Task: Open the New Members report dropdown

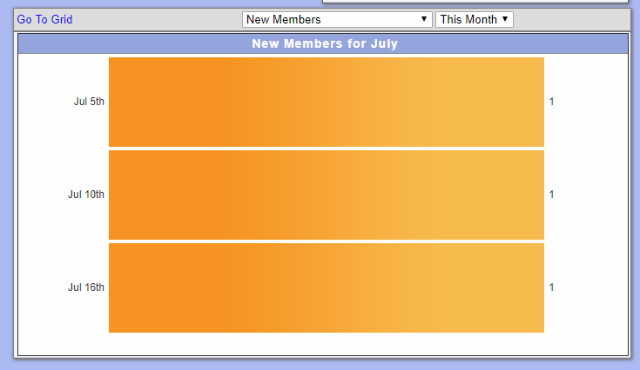Action: click(x=337, y=19)
